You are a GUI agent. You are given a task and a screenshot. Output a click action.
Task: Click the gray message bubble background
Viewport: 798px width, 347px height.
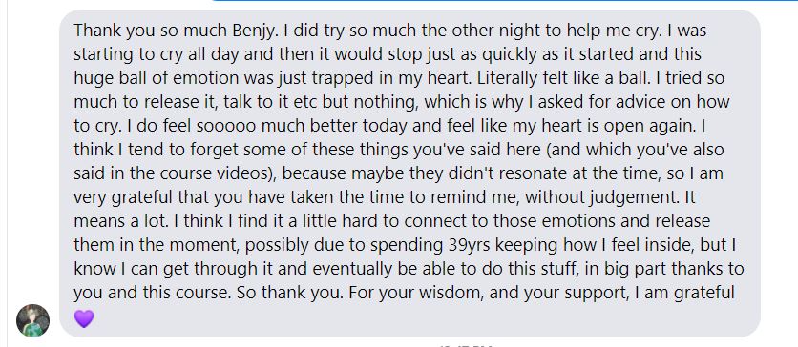click(409, 173)
